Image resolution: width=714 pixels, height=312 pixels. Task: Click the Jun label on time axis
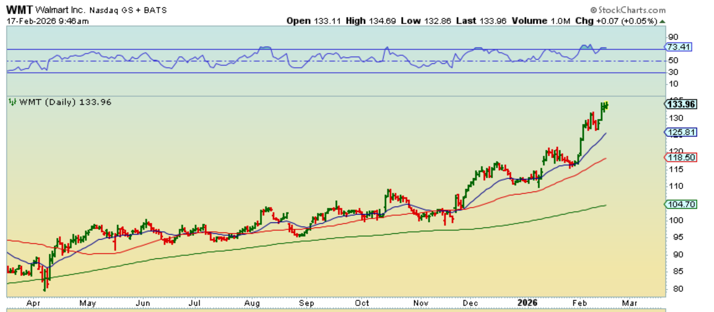(x=143, y=303)
